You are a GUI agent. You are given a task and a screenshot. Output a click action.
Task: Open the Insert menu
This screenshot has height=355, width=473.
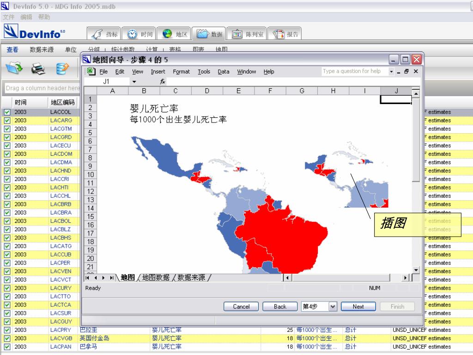[x=158, y=72]
